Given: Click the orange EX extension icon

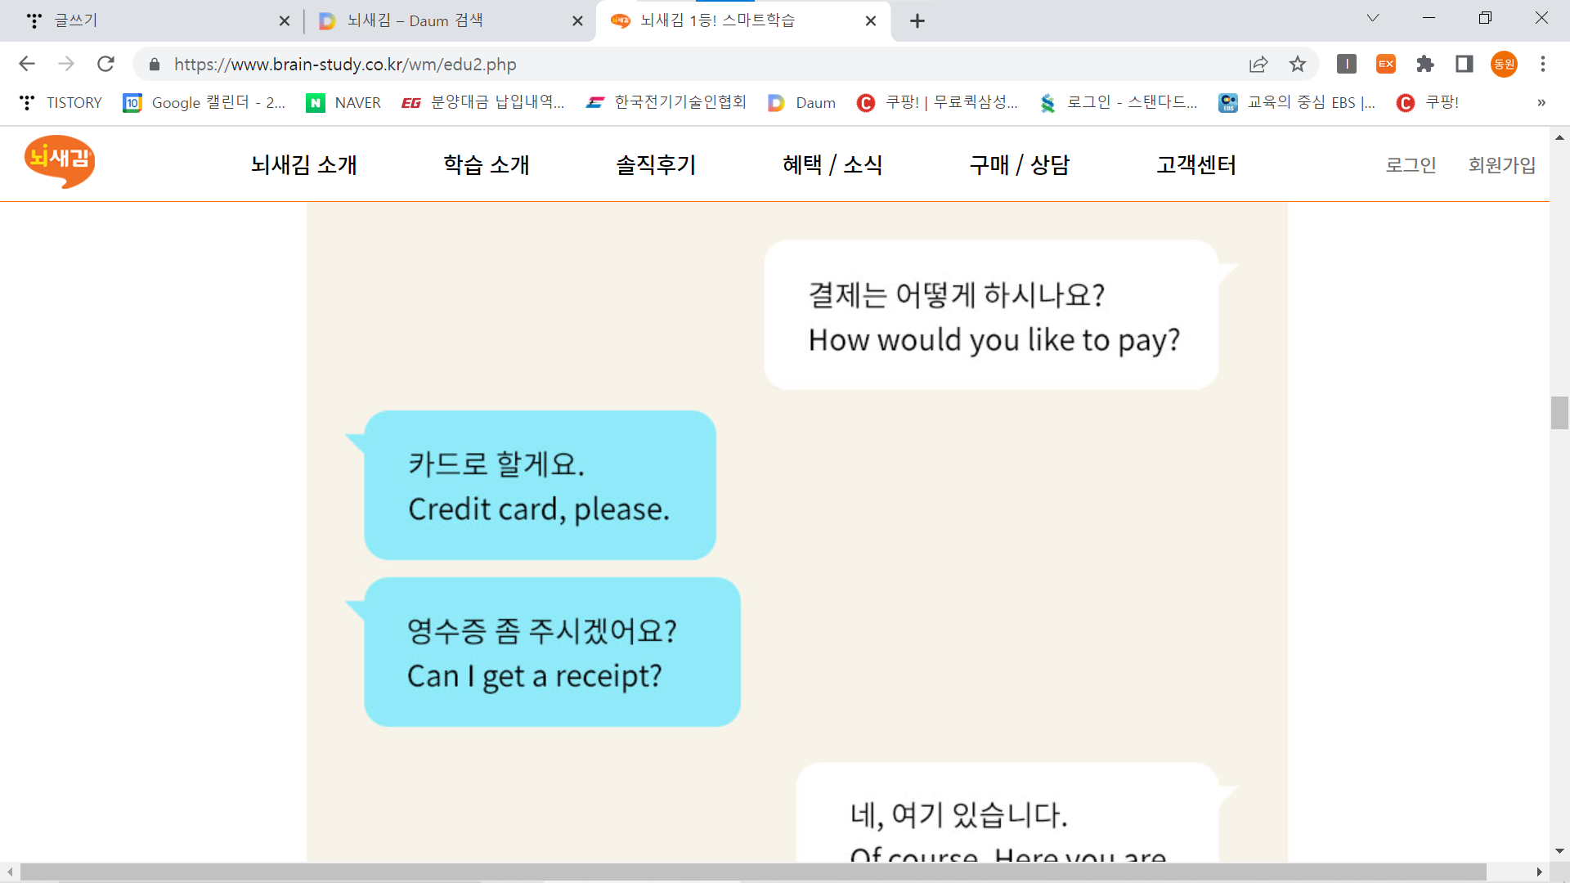Looking at the screenshot, I should click(1386, 64).
